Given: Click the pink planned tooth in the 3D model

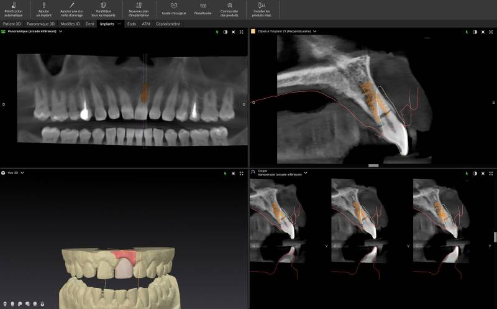Looking at the screenshot, I should (124, 270).
